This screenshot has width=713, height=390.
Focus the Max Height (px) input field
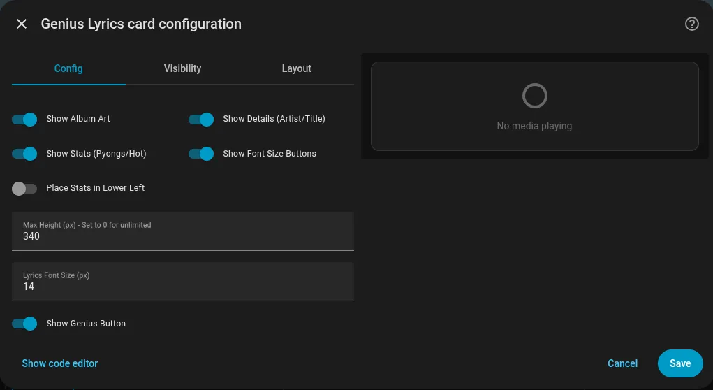(183, 231)
